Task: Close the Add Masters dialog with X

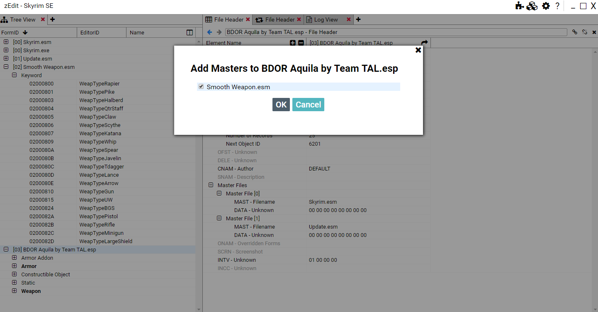Action: (x=418, y=50)
